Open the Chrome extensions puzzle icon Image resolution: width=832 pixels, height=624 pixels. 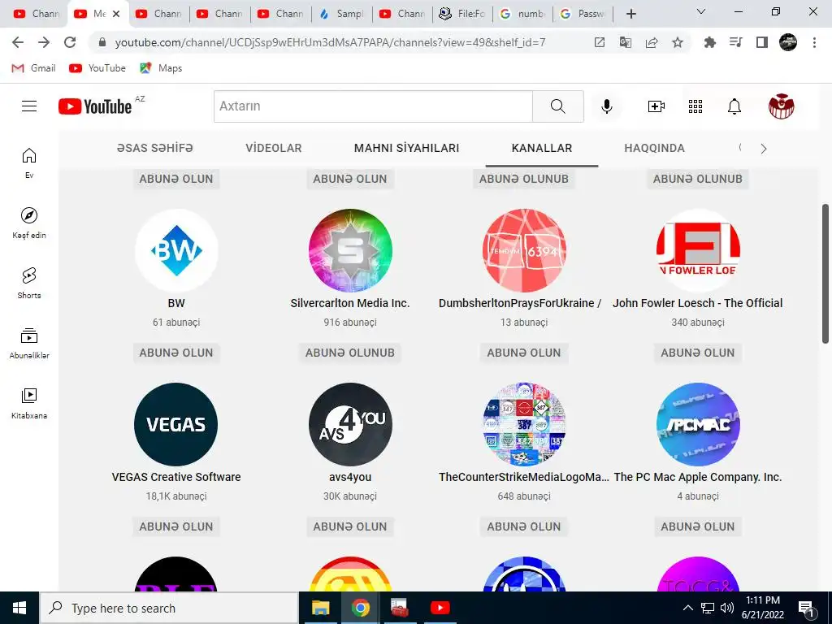tap(710, 42)
